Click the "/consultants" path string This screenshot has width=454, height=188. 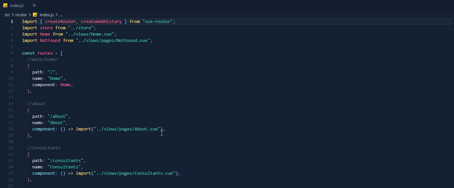point(66,160)
